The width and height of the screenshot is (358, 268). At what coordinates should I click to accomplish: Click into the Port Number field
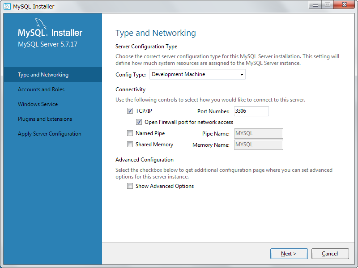point(251,111)
